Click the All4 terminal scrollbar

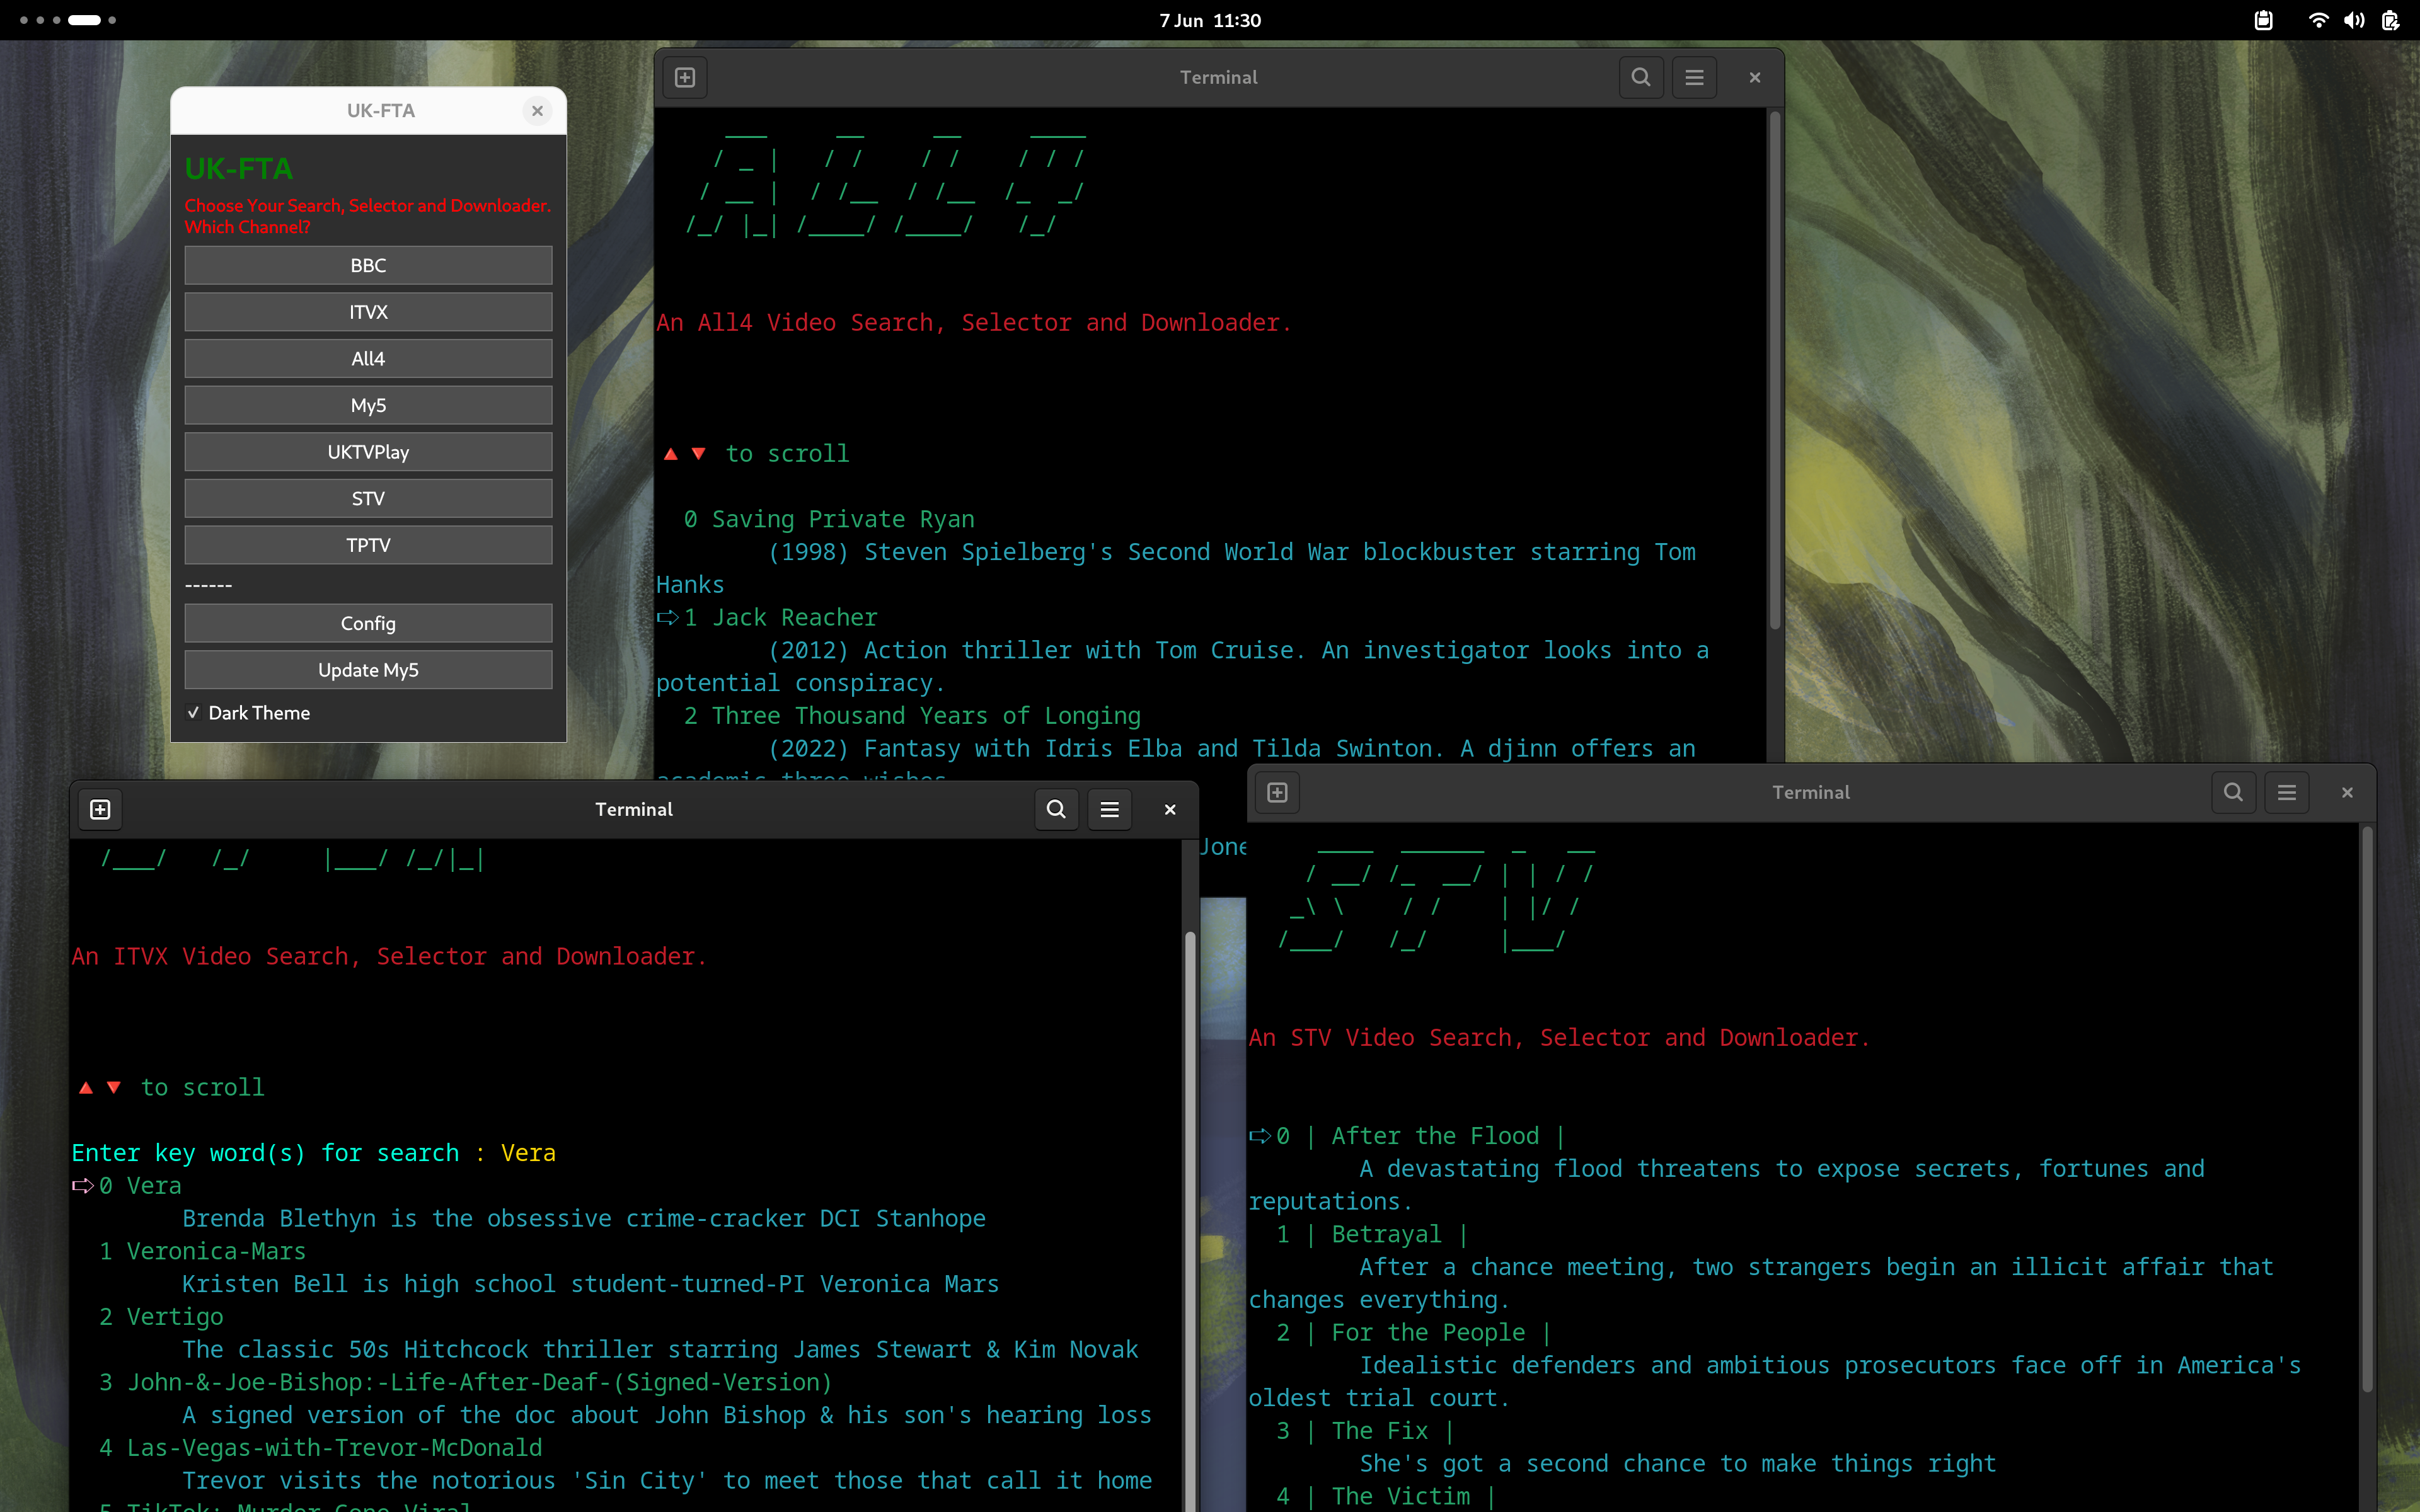(x=1775, y=370)
